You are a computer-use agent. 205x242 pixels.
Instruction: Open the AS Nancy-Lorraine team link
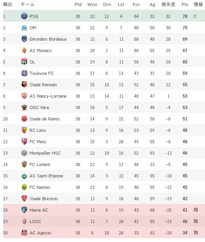click(48, 96)
